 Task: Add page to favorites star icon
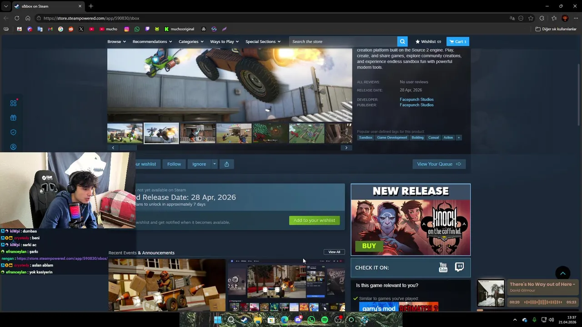click(531, 18)
